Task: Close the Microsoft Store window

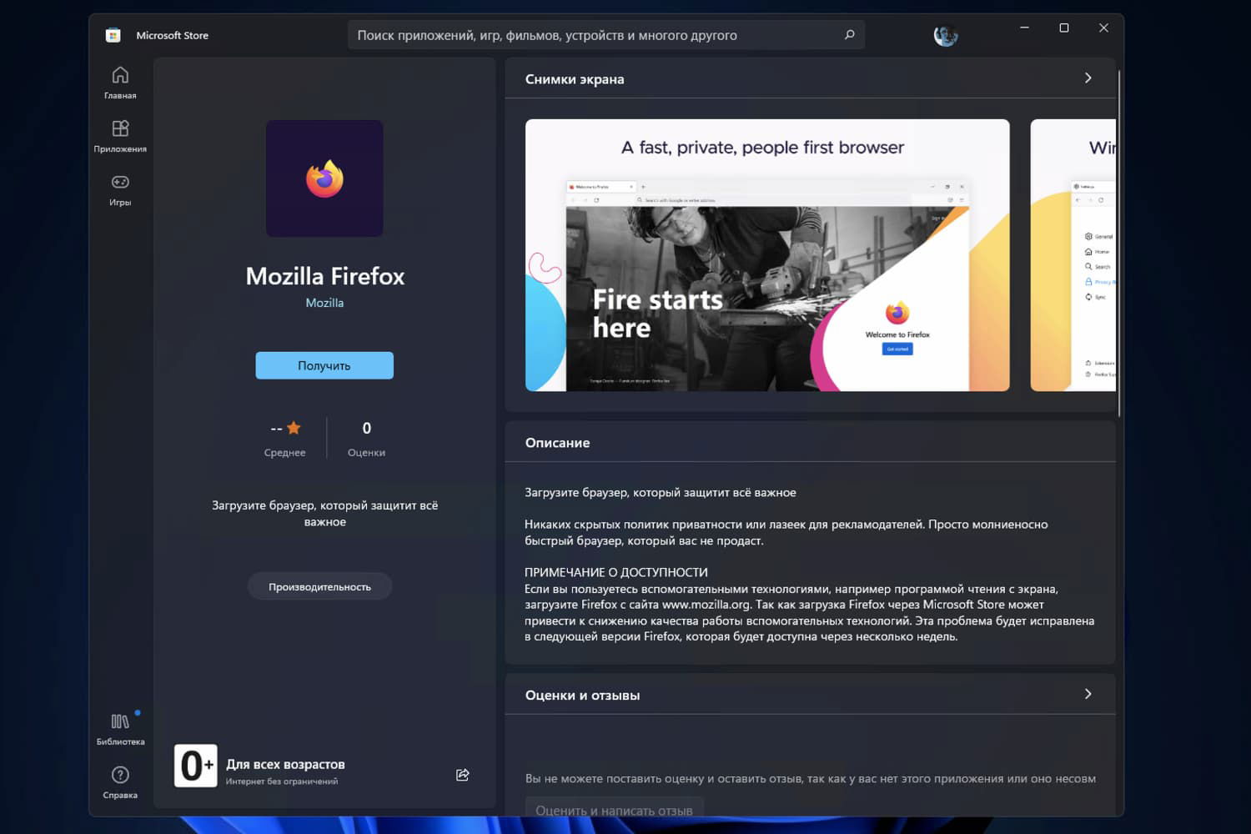Action: [1103, 28]
